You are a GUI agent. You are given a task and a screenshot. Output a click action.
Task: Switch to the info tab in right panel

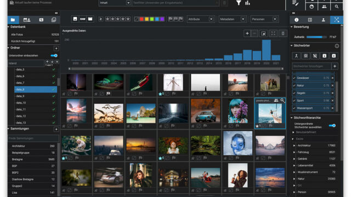coord(296,20)
